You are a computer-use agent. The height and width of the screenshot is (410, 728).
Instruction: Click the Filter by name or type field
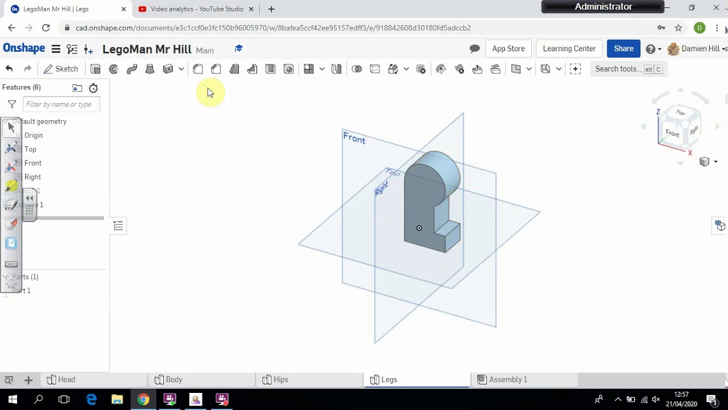61,104
